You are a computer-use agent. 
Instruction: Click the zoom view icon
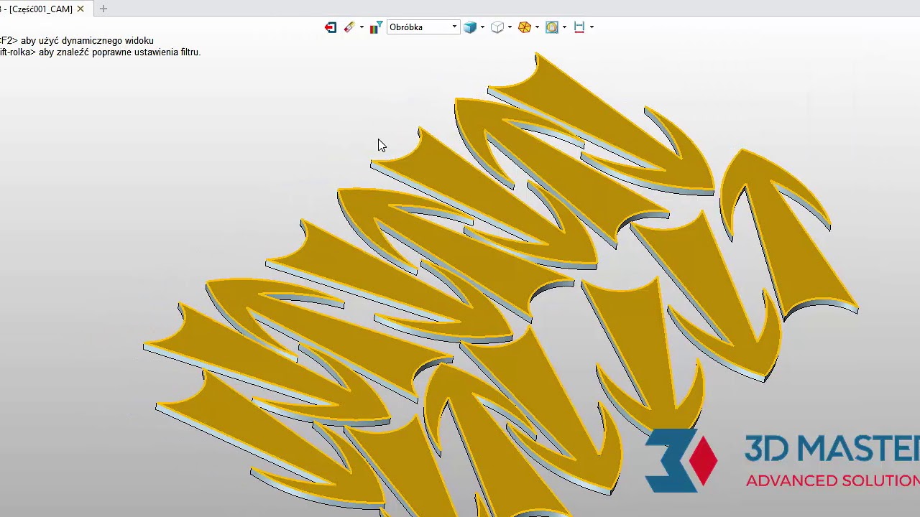click(552, 27)
